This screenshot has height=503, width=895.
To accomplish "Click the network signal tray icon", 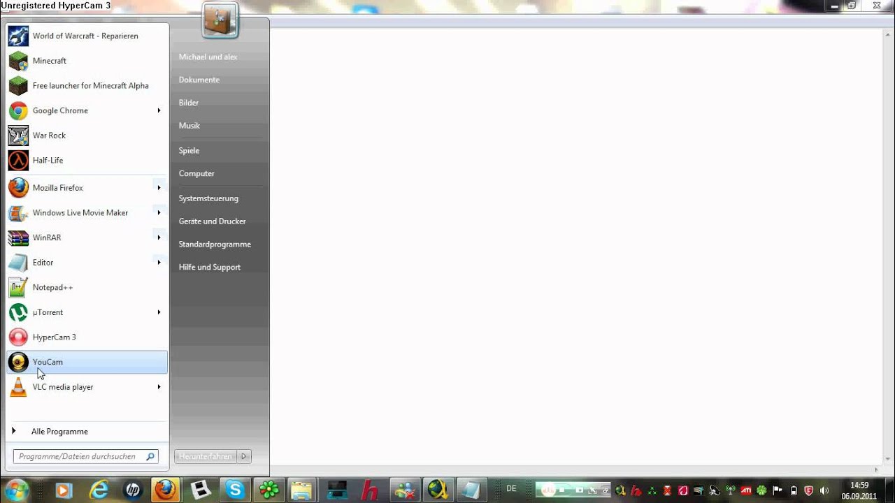I will pyautogui.click(x=730, y=490).
